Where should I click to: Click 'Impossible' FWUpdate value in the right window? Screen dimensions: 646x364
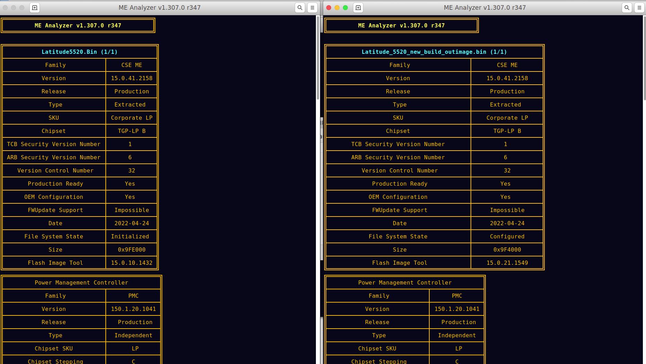pos(507,210)
